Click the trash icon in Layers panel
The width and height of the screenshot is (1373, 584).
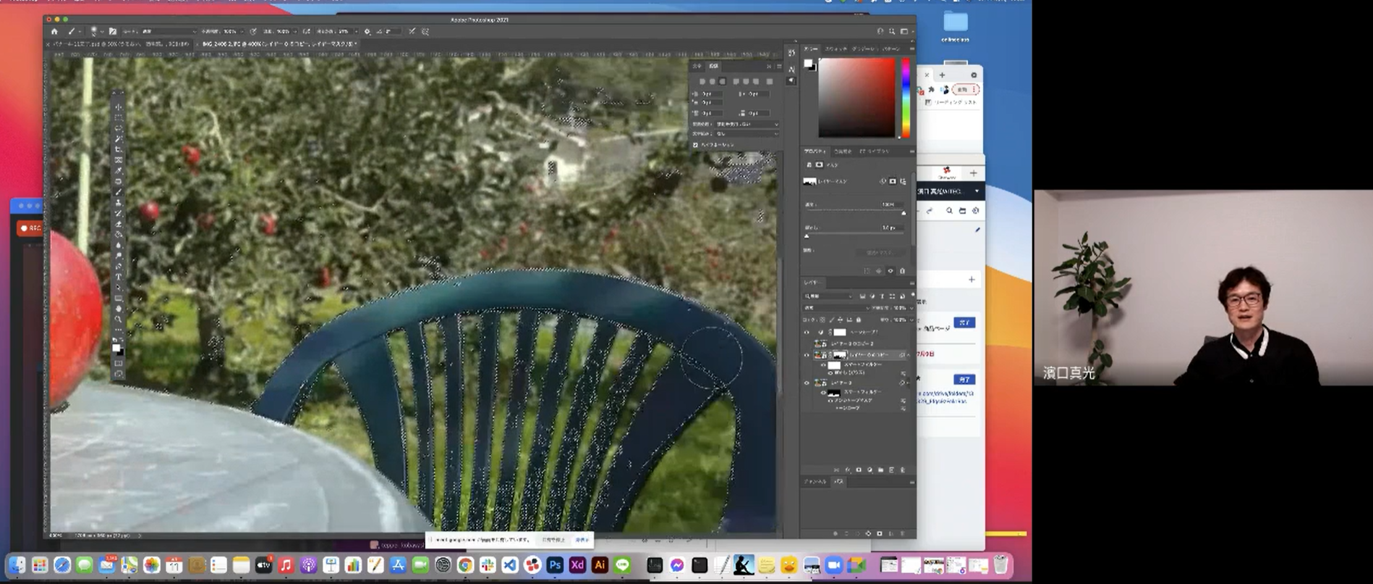(x=902, y=470)
